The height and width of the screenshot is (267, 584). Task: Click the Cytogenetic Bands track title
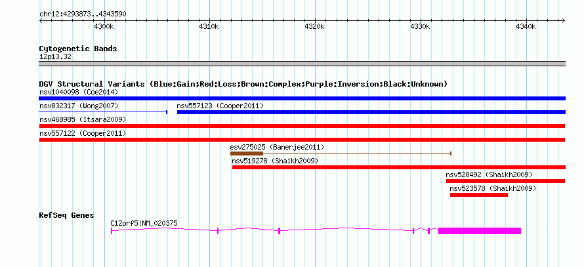tap(78, 49)
